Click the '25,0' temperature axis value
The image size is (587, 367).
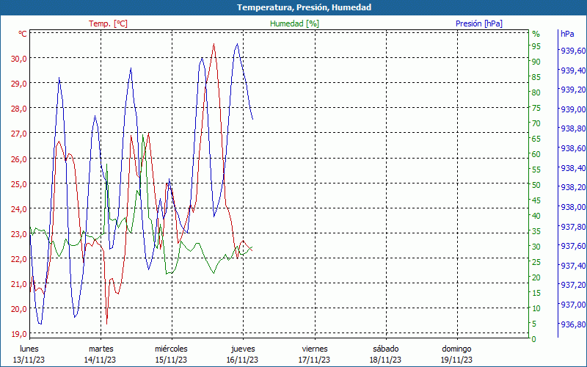[19, 184]
